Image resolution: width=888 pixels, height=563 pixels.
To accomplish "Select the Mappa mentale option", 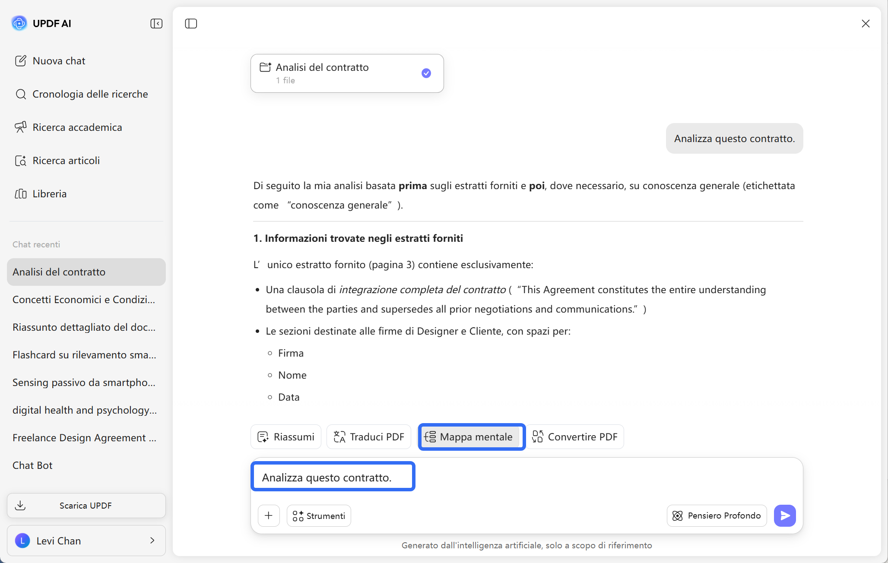I will 471,436.
